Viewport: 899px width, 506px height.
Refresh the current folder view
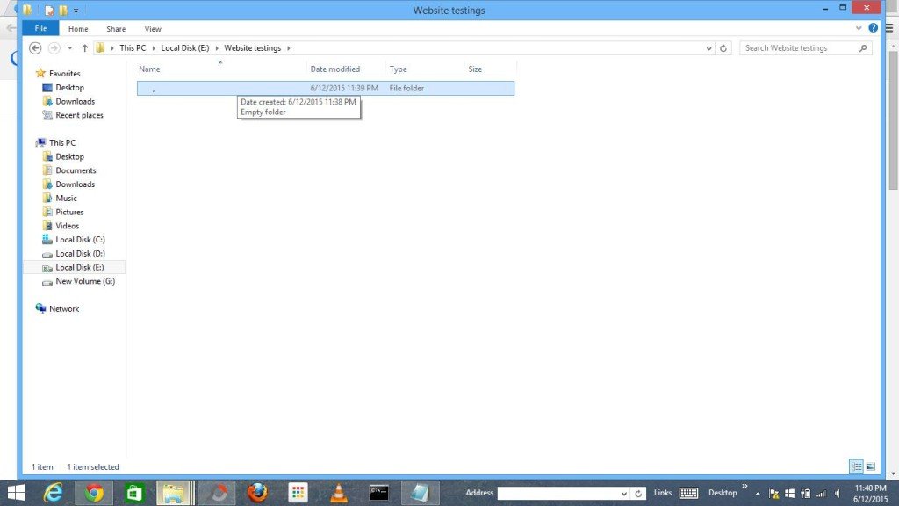[x=723, y=48]
